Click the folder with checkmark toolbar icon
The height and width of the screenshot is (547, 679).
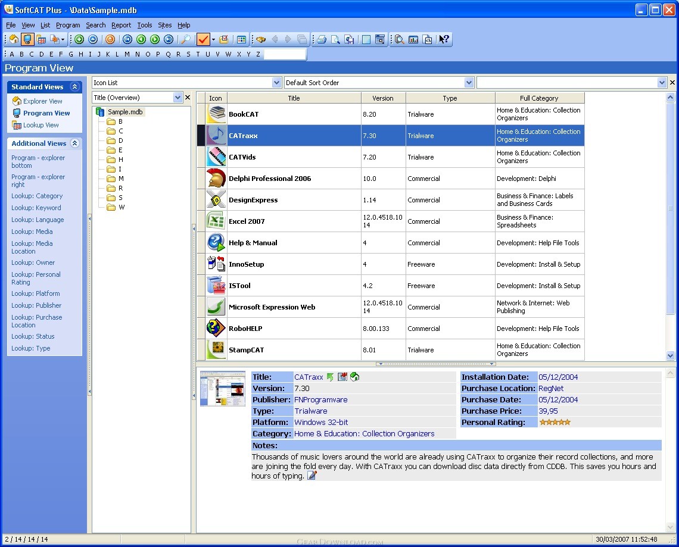tap(224, 39)
